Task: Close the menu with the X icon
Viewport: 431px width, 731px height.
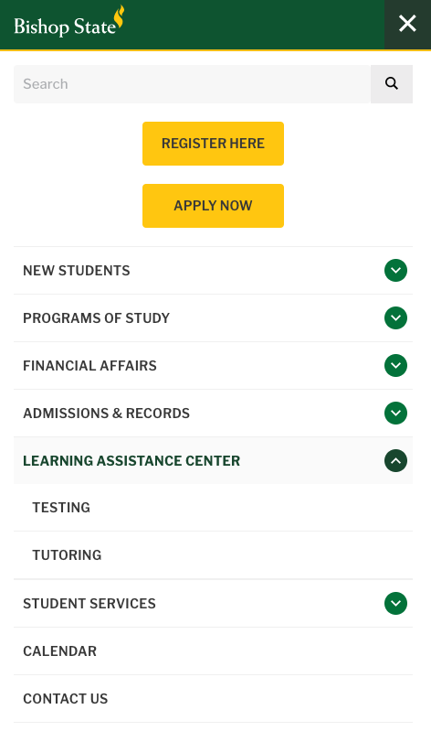Action: click(x=407, y=24)
